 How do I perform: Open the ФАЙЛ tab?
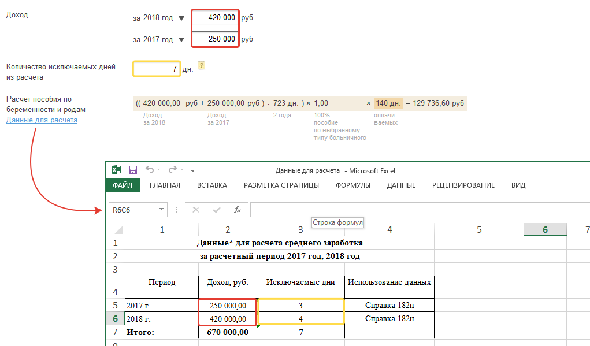(x=123, y=185)
